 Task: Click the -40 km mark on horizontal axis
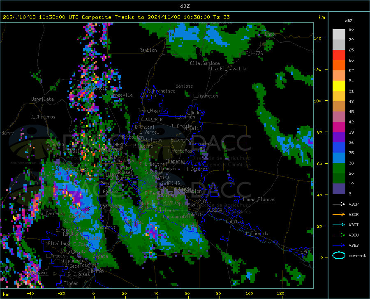coord(30,293)
